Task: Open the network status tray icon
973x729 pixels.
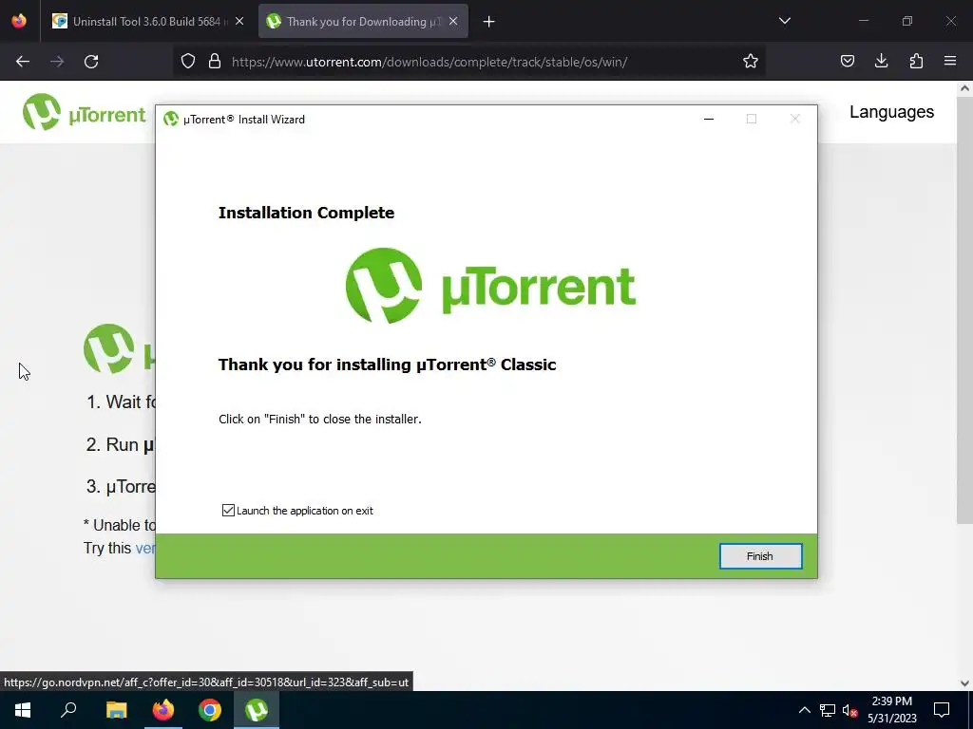Action: click(x=828, y=710)
